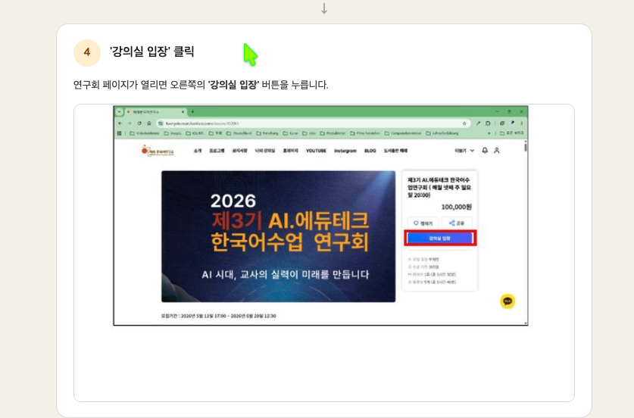This screenshot has width=634, height=418.
Task: Click the 2026 AI 에듀테크 연구회 banner image
Action: click(x=278, y=236)
